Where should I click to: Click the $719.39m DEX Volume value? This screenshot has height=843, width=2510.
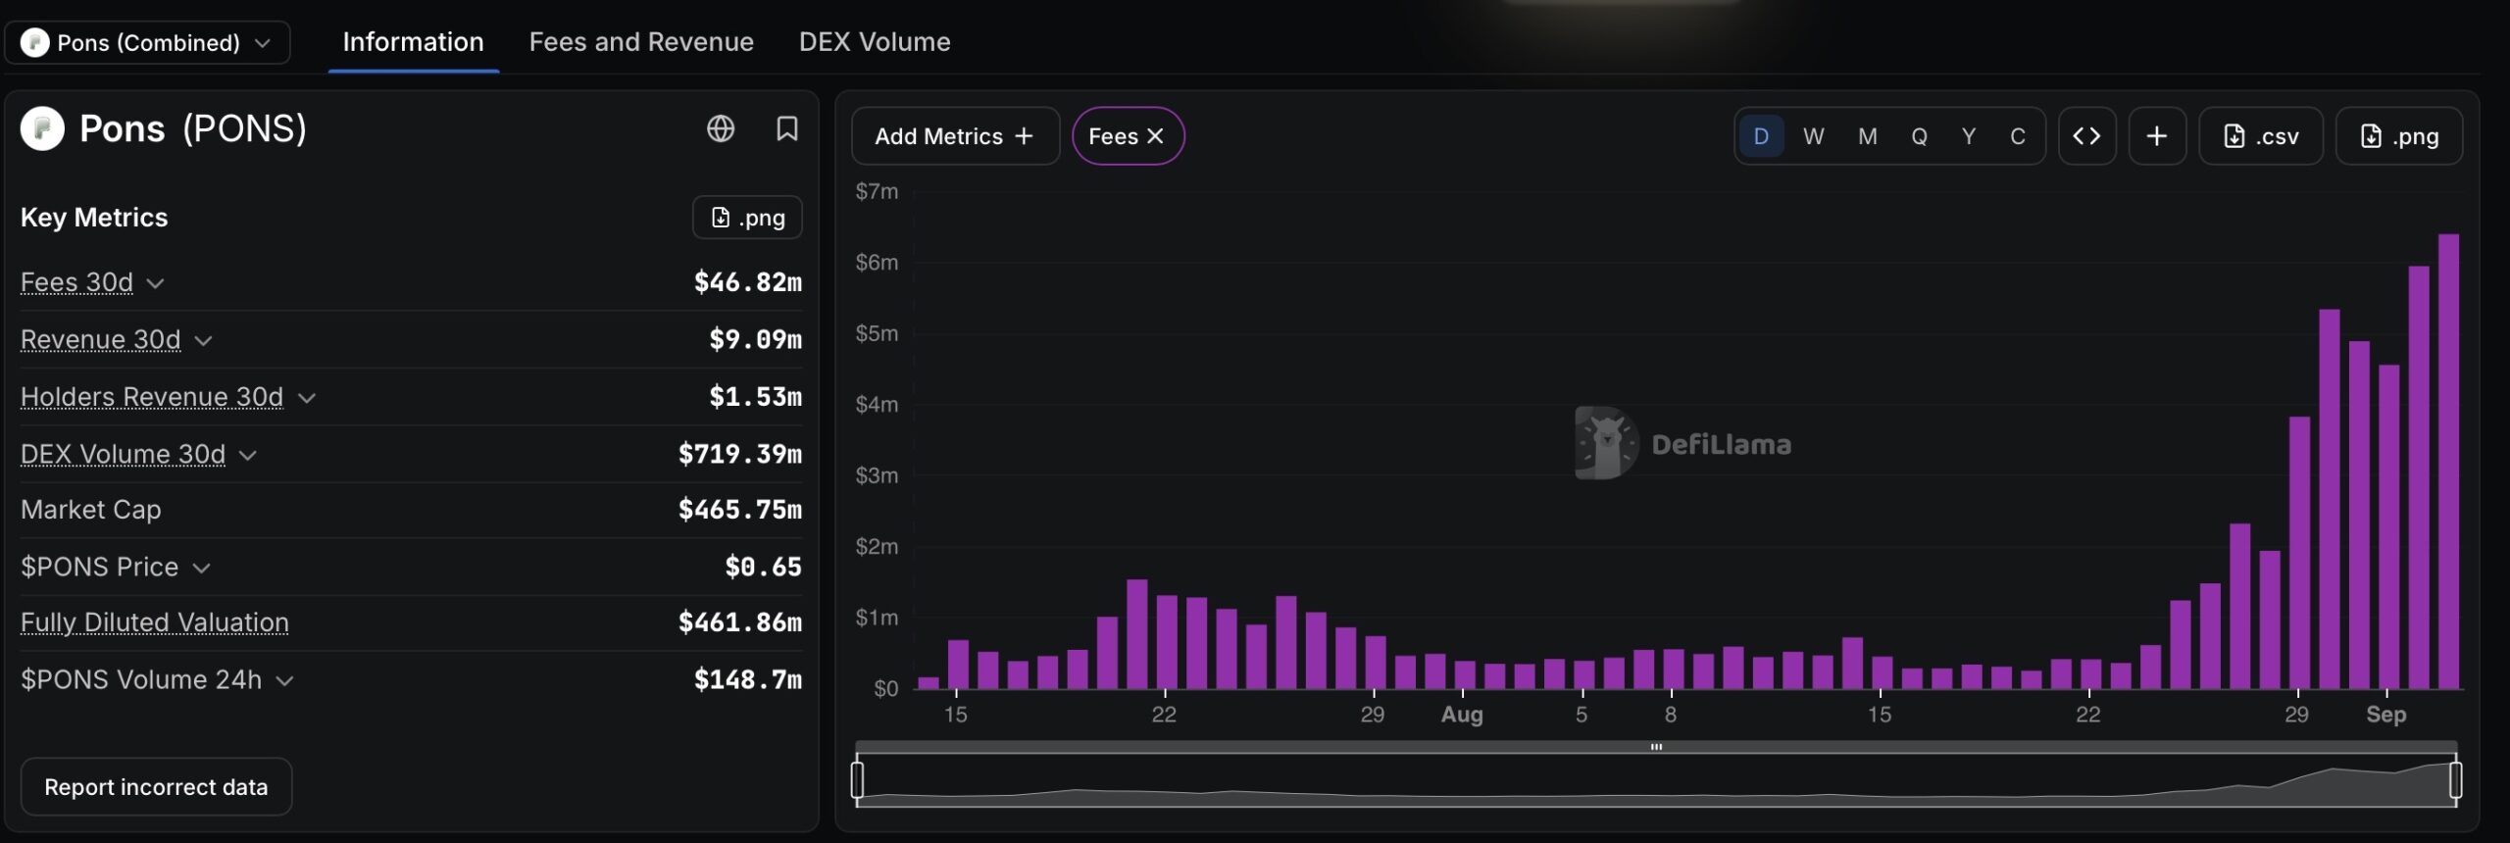(x=739, y=455)
